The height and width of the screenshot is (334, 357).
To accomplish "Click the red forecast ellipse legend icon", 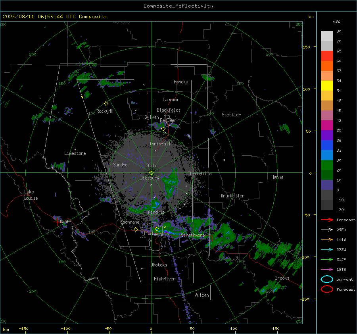I will (327, 289).
